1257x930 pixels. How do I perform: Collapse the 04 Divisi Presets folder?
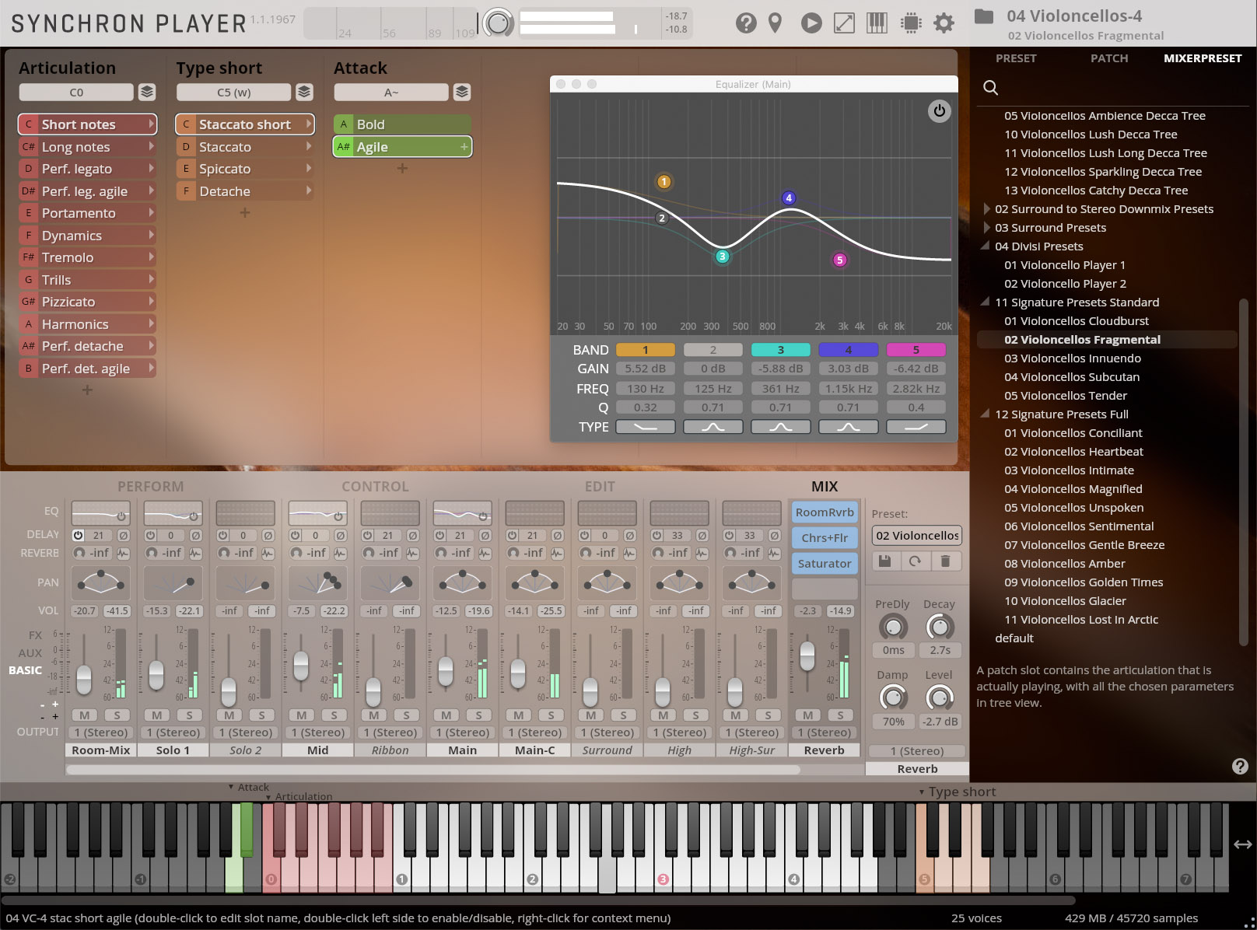[x=986, y=246]
